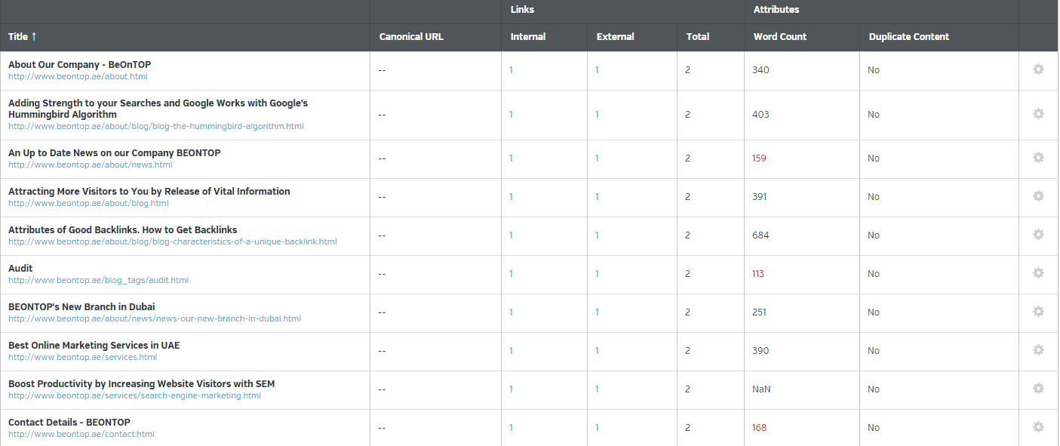Open blog-characteristics-of-a-unique-backlink.html URL
The width and height of the screenshot is (1060, 446).
173,241
